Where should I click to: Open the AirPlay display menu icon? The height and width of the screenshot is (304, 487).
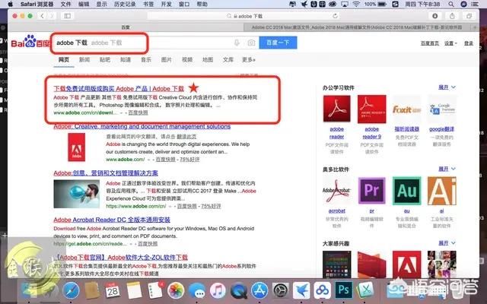coord(345,4)
